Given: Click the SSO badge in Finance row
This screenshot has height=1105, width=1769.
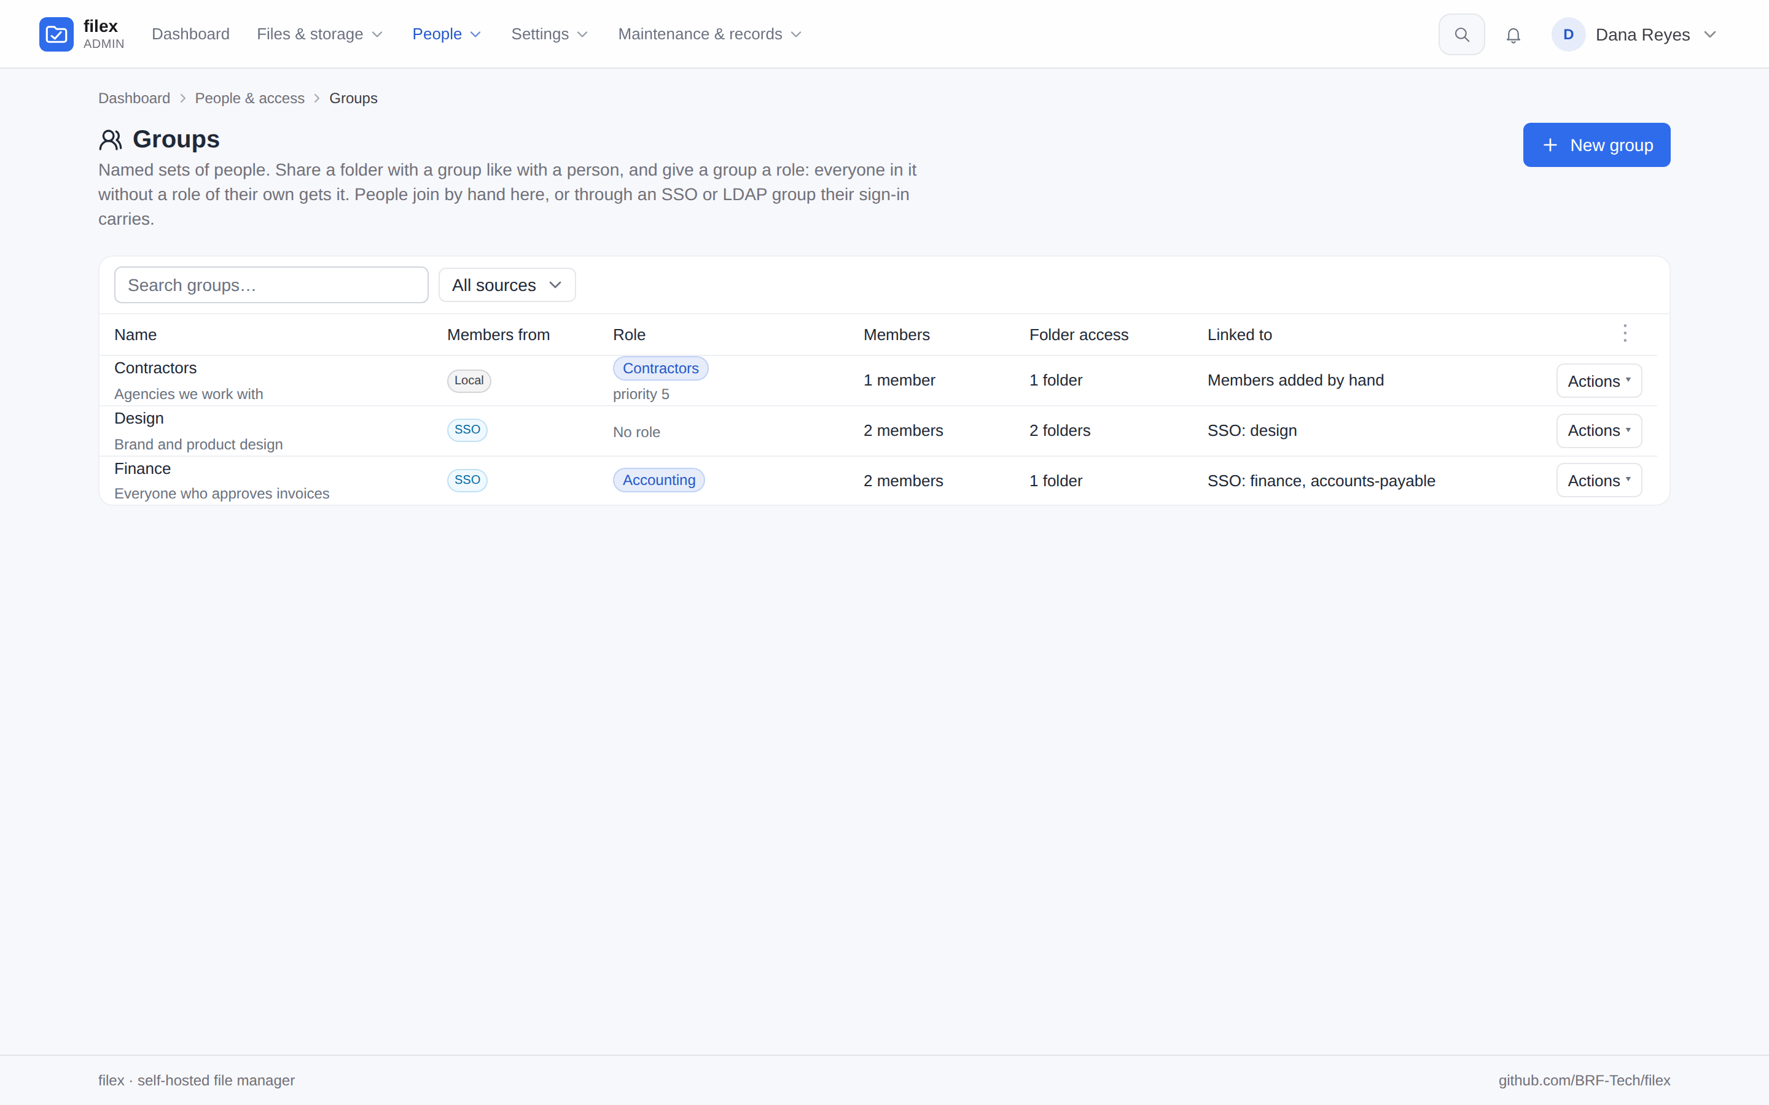Looking at the screenshot, I should [x=467, y=480].
